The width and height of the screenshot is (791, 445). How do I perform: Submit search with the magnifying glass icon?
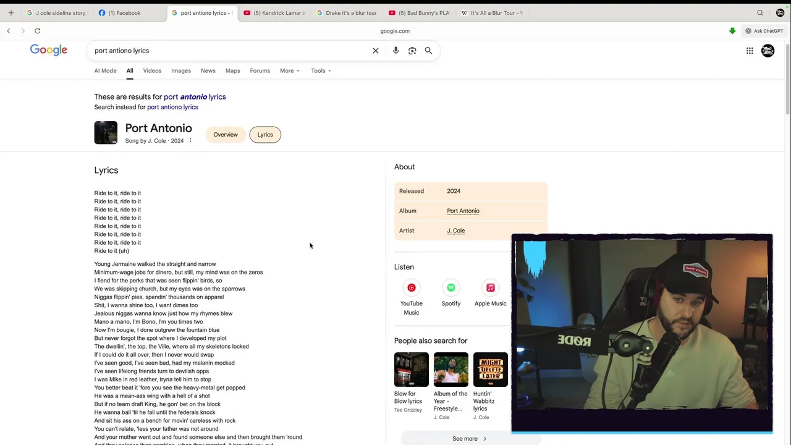[x=428, y=51]
